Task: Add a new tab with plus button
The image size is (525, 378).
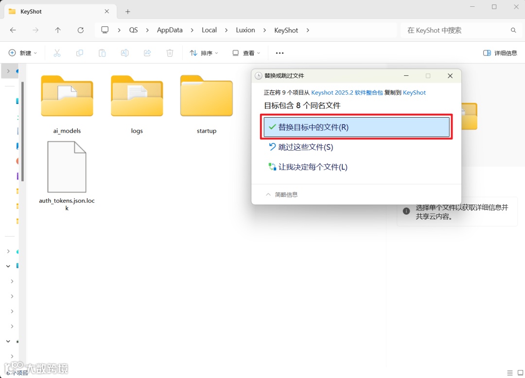Action: (127, 12)
